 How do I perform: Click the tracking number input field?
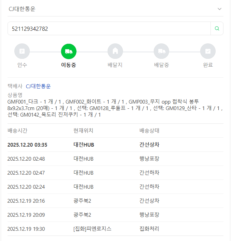pos(109,29)
